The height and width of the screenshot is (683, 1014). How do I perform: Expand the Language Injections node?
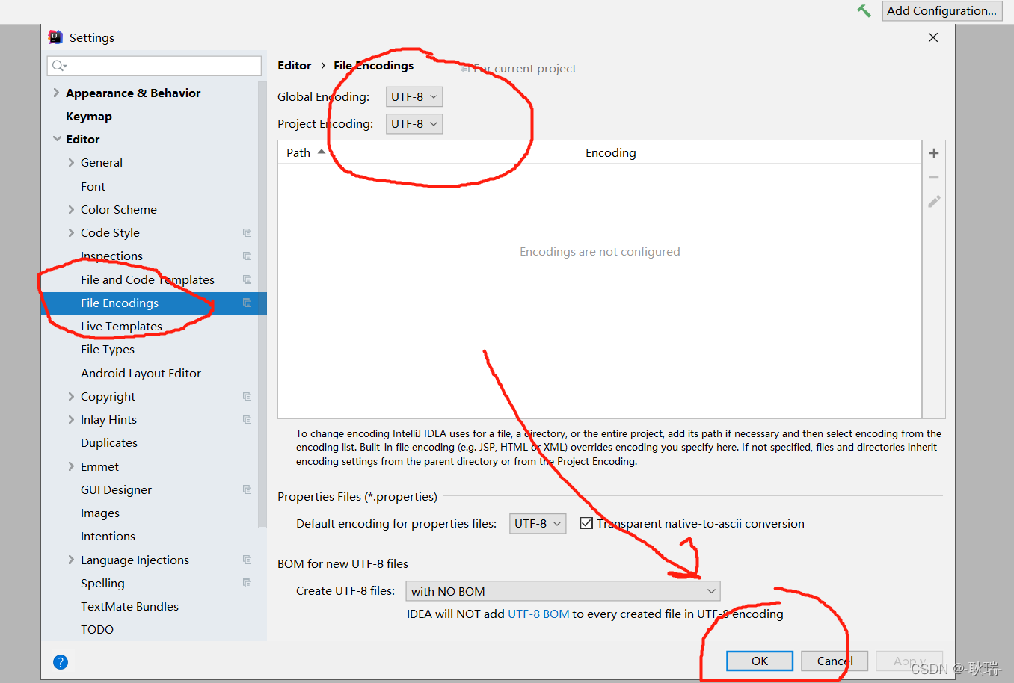coord(71,560)
